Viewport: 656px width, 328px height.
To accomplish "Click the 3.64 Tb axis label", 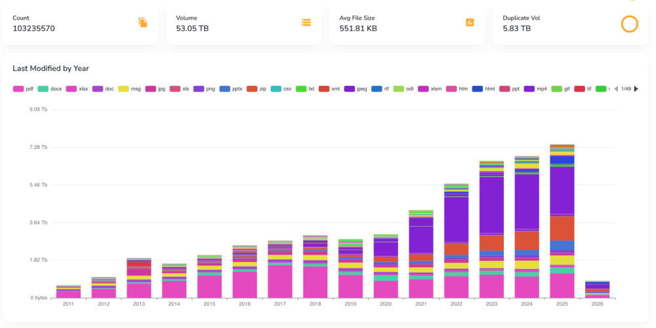I will [39, 222].
